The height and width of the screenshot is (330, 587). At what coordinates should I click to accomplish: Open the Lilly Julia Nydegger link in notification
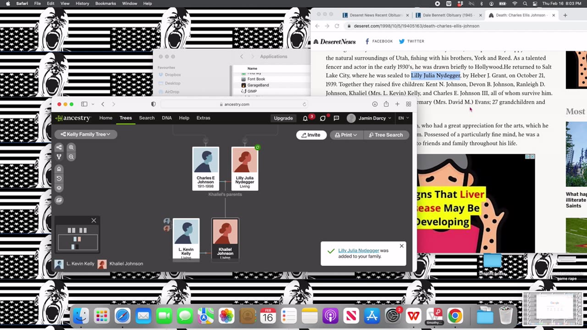click(359, 250)
